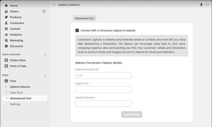Click the Orders badge showing 5
The width and height of the screenshot is (212, 127).
click(44, 11)
